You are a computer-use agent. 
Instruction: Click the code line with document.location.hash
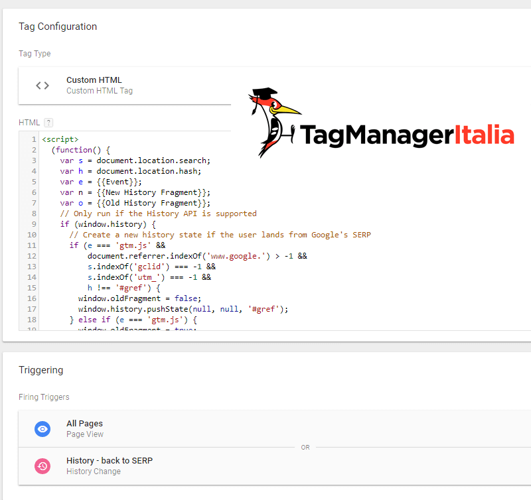130,171
